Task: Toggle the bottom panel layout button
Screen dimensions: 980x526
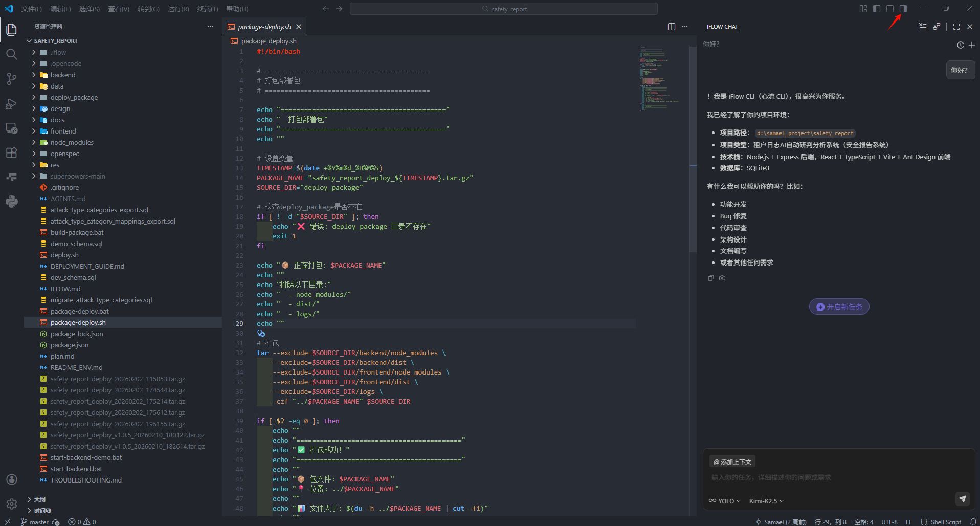Action: click(x=890, y=9)
